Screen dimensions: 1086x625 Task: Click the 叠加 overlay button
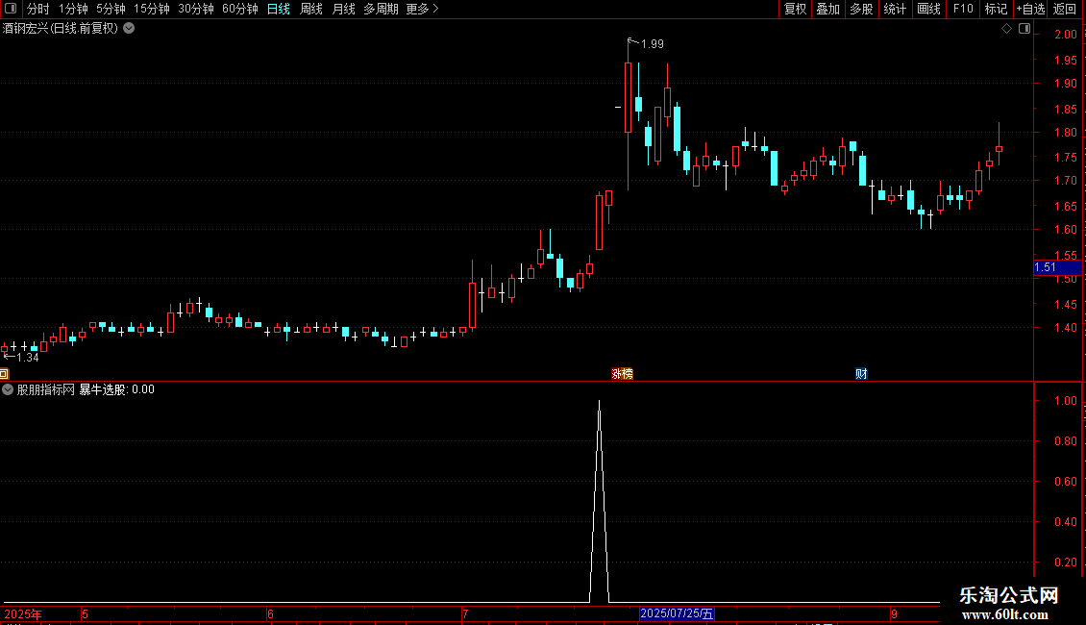pos(827,9)
